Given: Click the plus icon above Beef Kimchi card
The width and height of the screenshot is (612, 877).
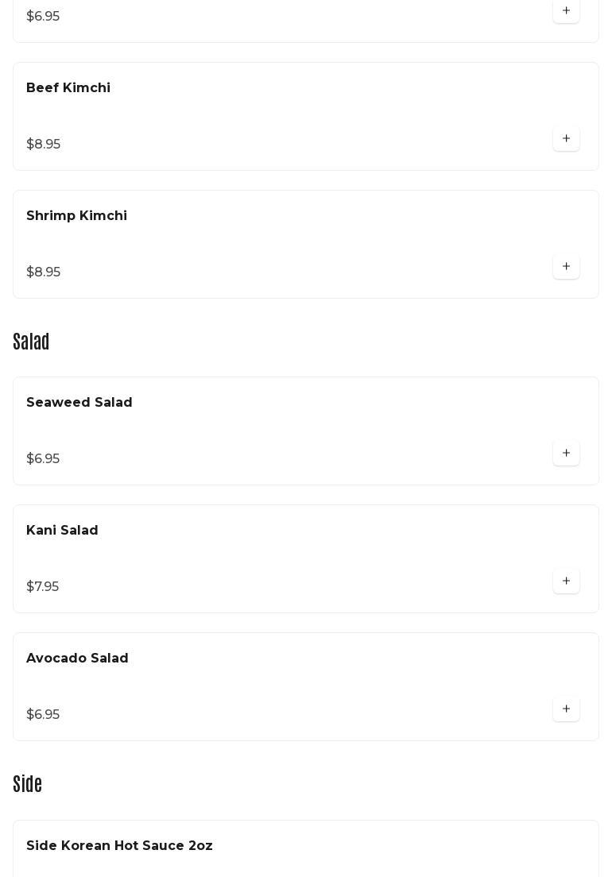Looking at the screenshot, I should [x=566, y=10].
